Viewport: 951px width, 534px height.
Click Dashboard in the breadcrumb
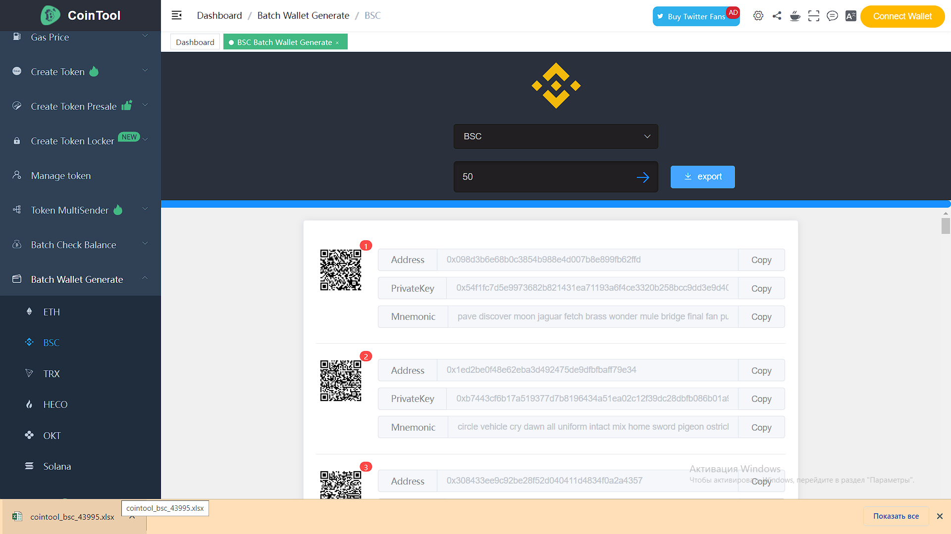219,15
